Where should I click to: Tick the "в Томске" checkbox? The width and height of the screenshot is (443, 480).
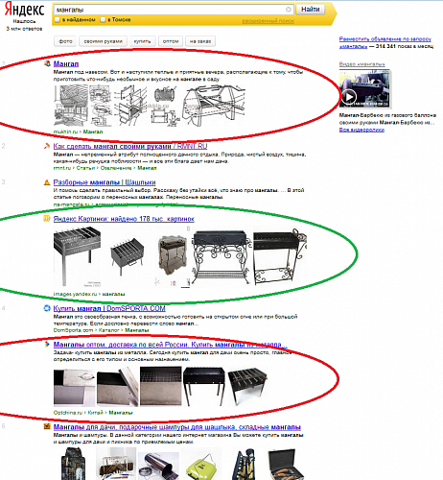(x=103, y=20)
